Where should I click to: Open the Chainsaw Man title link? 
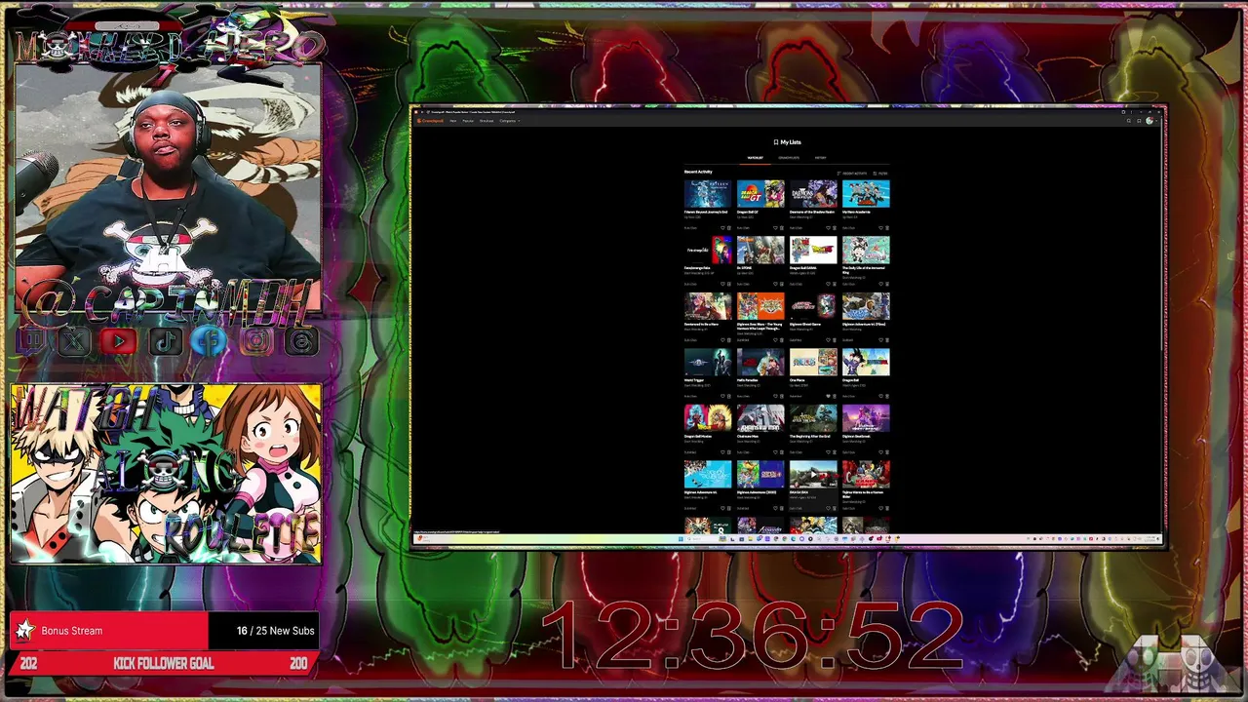pyautogui.click(x=747, y=436)
